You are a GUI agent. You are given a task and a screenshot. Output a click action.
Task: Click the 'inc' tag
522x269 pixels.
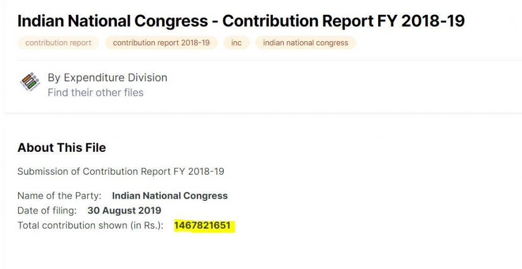[236, 43]
